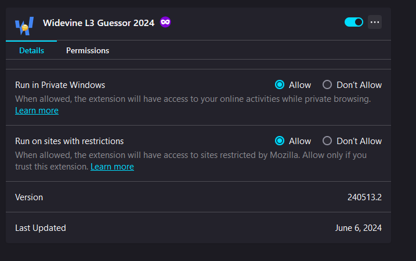The height and width of the screenshot is (261, 416).
Task: Choose Don't Allow for Run in Private Windows
Action: (x=327, y=85)
